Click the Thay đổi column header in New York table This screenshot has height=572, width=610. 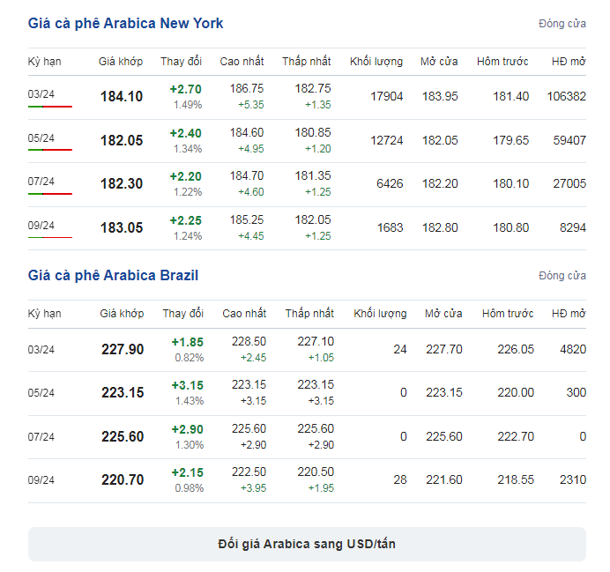coord(181,62)
